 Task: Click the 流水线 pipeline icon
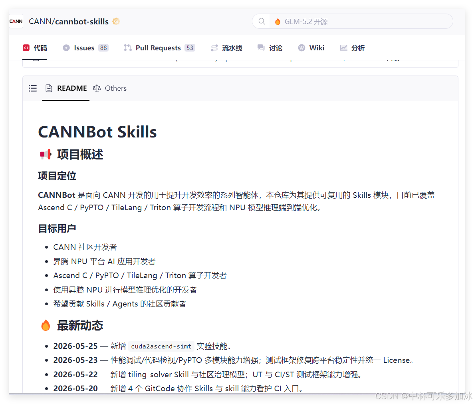[x=214, y=48]
